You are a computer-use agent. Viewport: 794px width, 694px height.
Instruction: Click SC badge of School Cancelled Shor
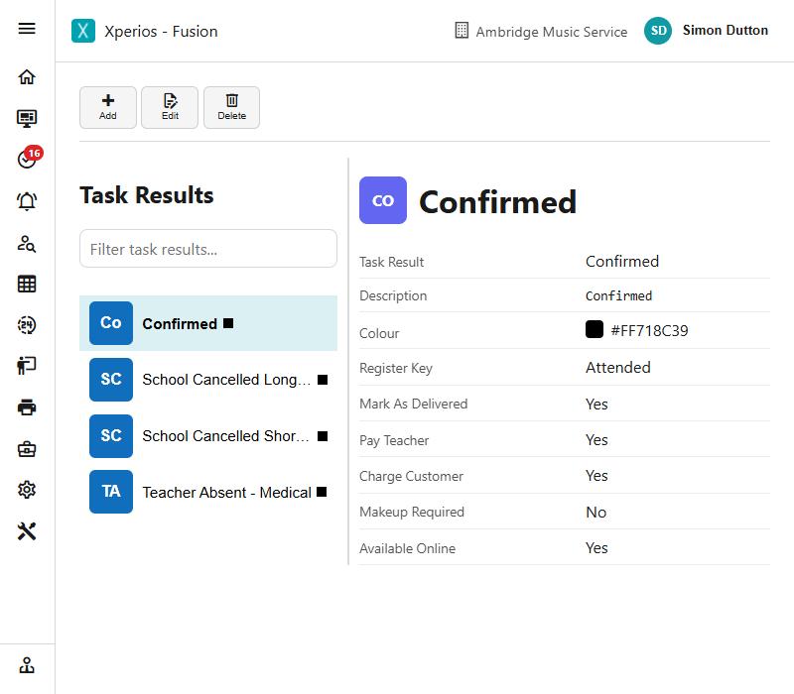coord(111,436)
